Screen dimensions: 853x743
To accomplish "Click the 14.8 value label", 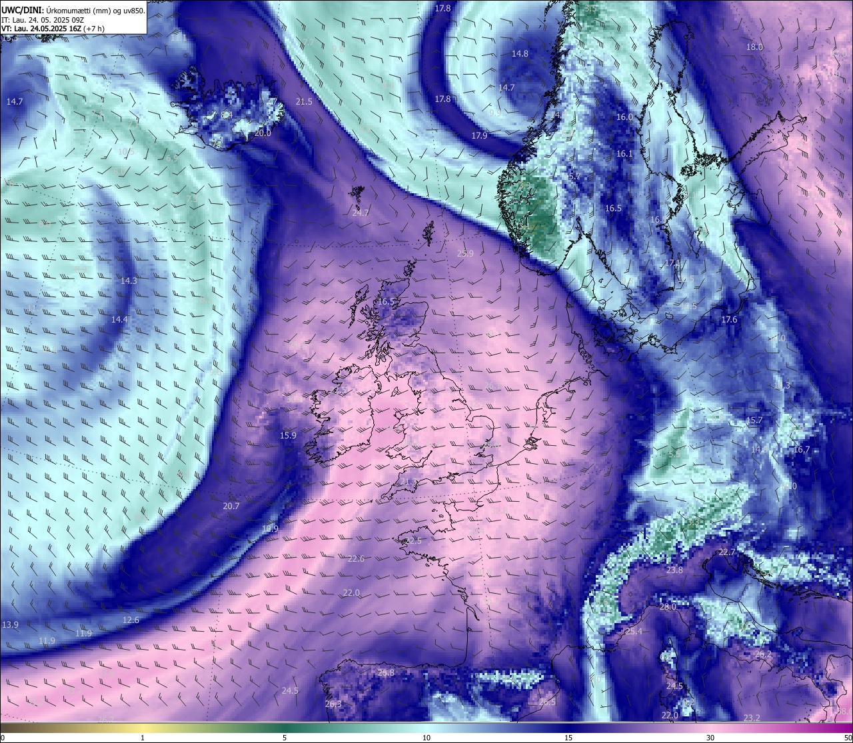I will point(520,53).
